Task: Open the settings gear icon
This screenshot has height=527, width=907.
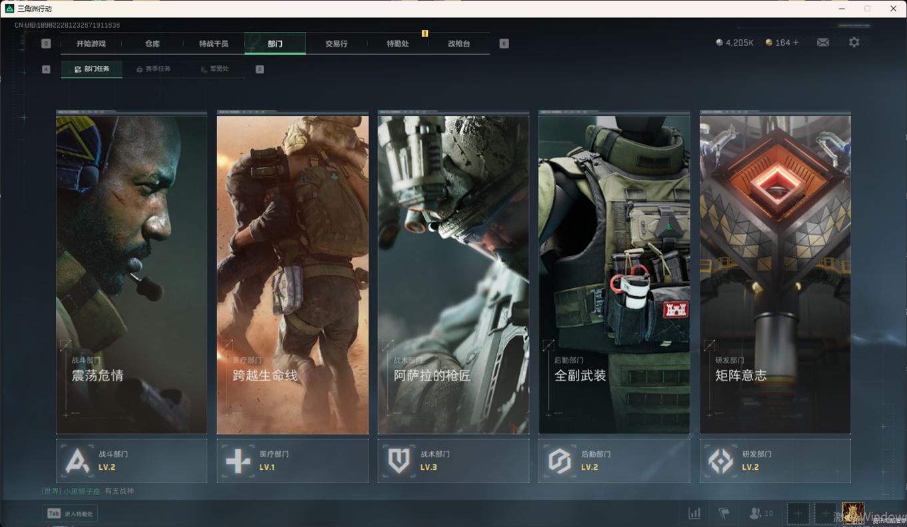Action: pyautogui.click(x=854, y=43)
